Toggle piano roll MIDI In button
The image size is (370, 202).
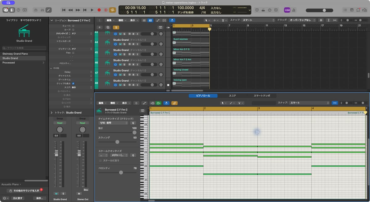152,103
